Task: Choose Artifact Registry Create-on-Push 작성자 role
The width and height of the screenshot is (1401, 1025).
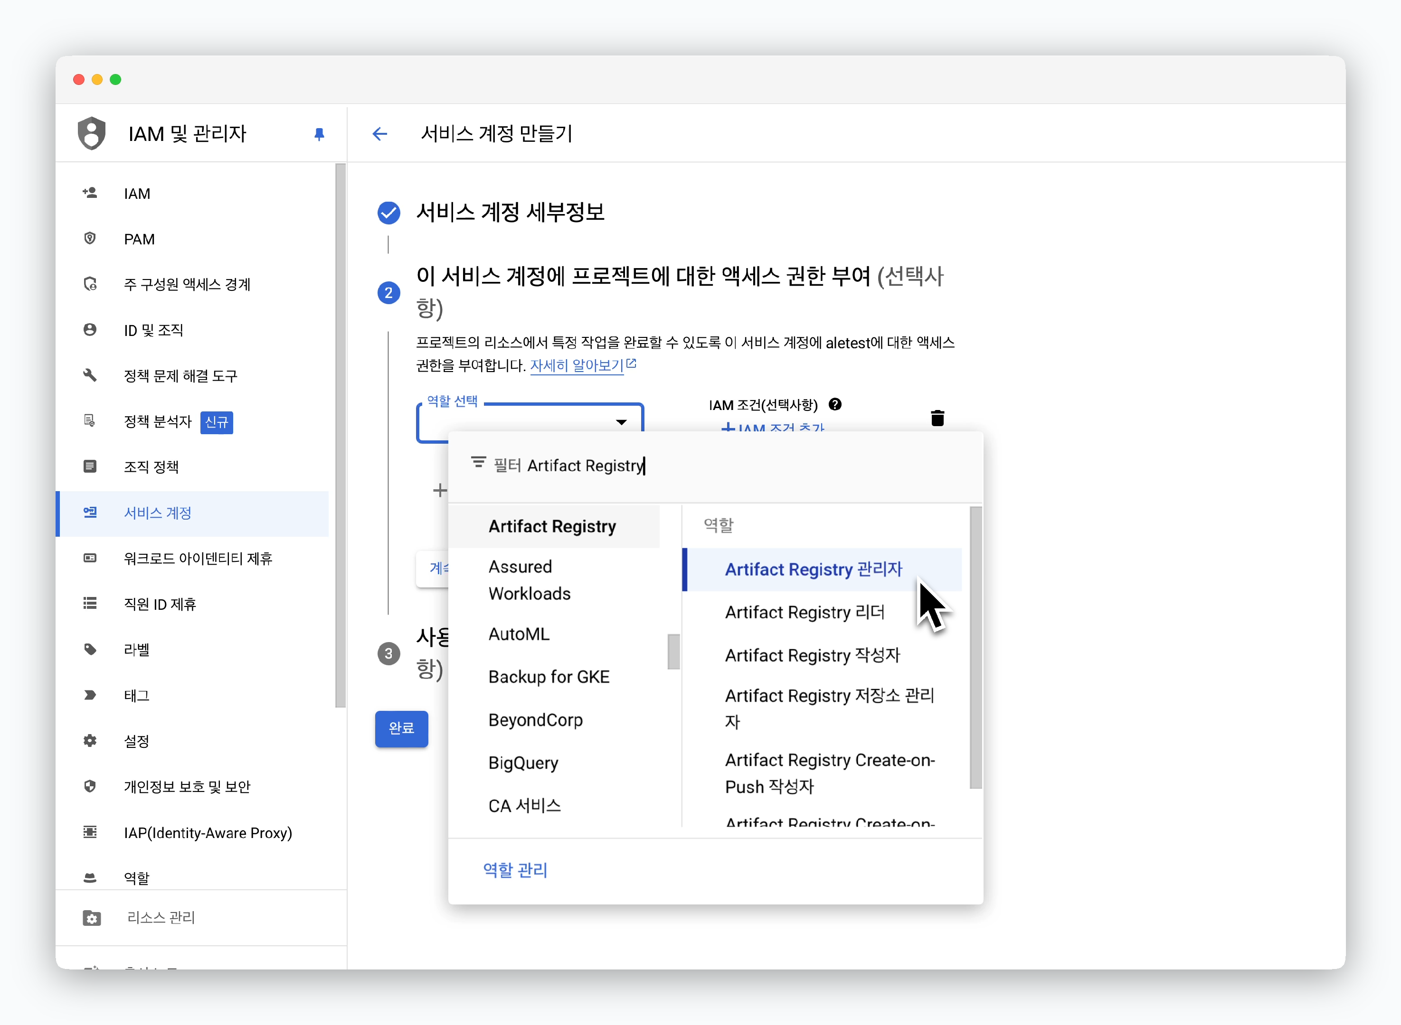Action: 822,773
